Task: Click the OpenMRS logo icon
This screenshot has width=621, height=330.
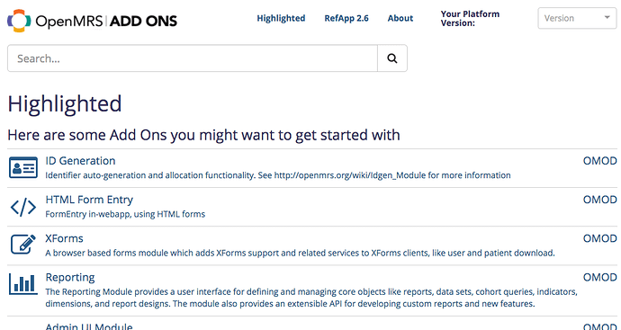Action: point(19,21)
